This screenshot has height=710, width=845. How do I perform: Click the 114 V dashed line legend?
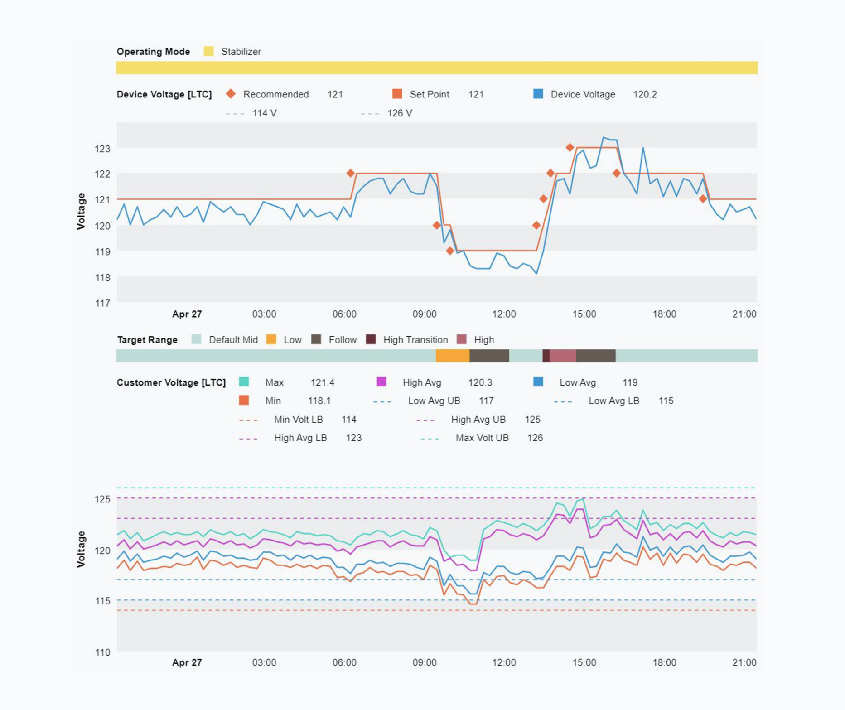click(x=252, y=113)
